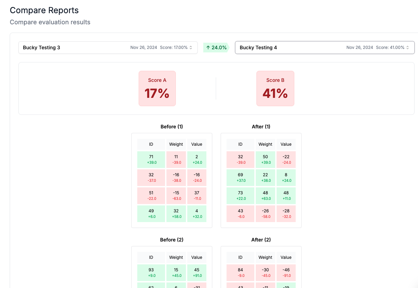Click the Nov 26, 2024 date in left selector
Screen dimensions: 418x288
[x=144, y=48]
